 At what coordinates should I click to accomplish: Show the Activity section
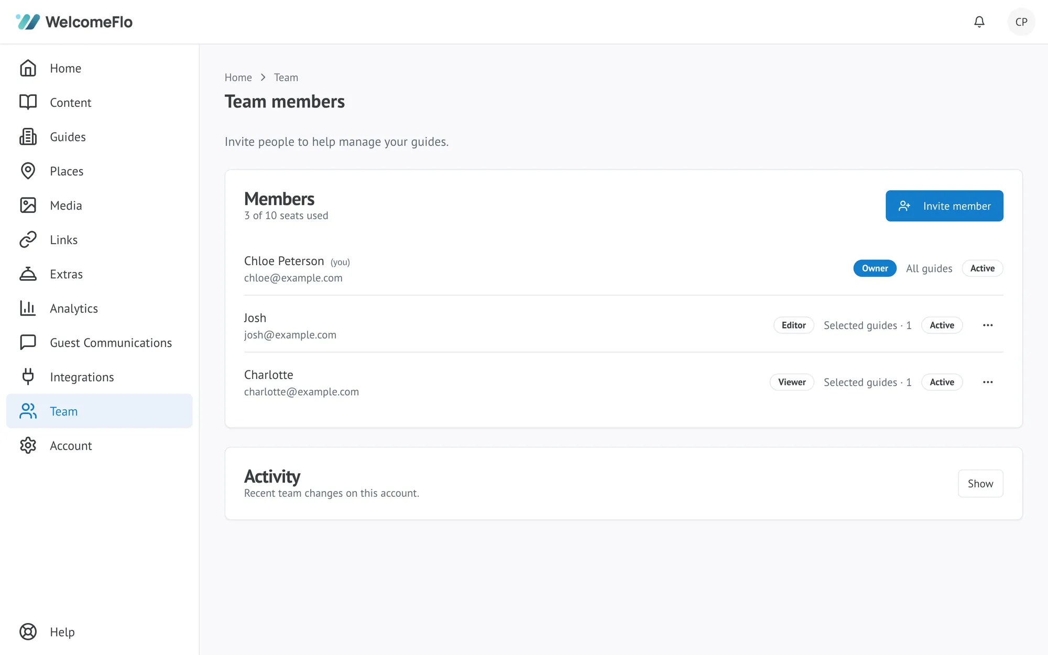point(980,484)
